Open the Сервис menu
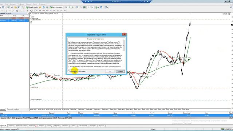This screenshot has width=233, height=131. click(28, 4)
